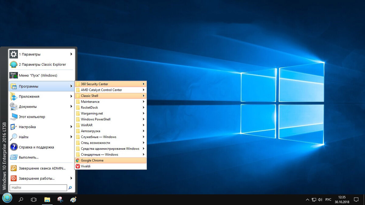This screenshot has height=205, width=365.
Task: Expand arrow for 360 Security Center
Action: [144, 84]
